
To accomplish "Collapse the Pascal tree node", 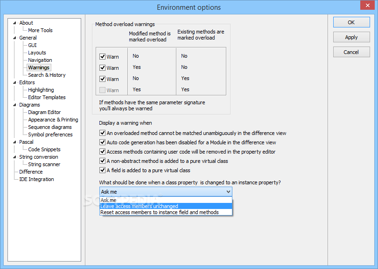I will pyautogui.click(x=14, y=142).
